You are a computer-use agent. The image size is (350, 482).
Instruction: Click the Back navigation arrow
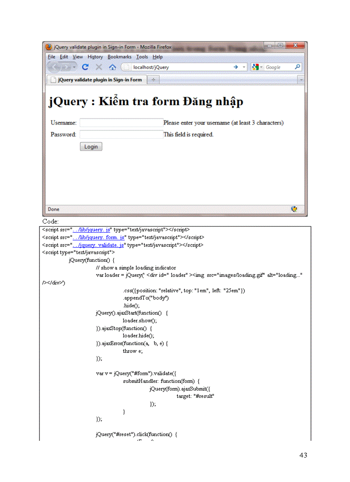pyautogui.click(x=54, y=67)
